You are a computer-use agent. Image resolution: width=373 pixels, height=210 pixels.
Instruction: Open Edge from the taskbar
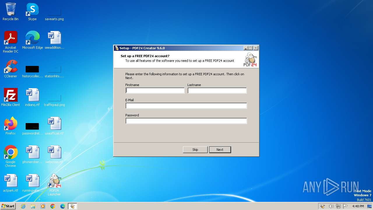pyautogui.click(x=63, y=206)
